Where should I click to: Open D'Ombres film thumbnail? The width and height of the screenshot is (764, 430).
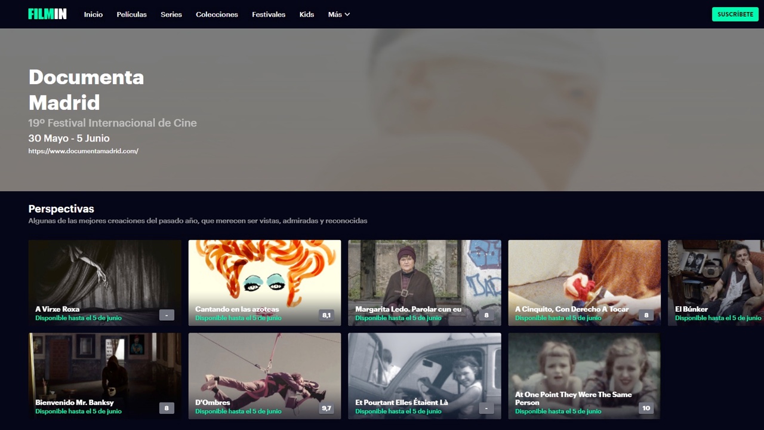[x=265, y=376]
